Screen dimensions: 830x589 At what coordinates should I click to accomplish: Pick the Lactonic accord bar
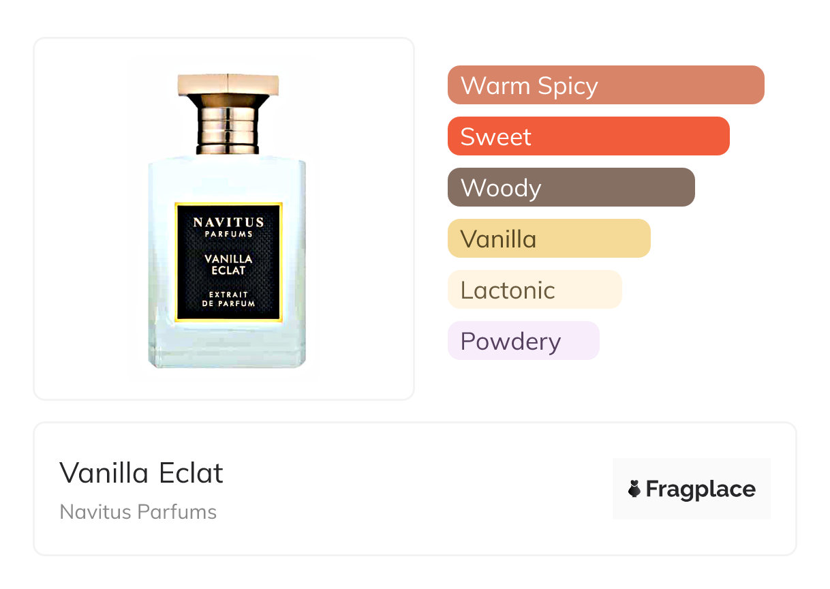pyautogui.click(x=534, y=290)
